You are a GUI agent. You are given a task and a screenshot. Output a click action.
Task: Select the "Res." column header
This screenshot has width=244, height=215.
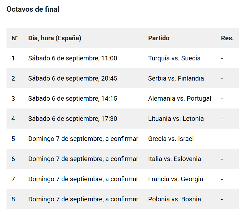(x=227, y=38)
